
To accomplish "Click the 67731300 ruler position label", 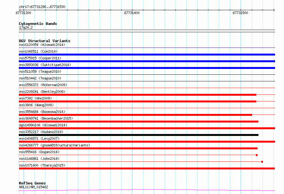I will point(23,13).
